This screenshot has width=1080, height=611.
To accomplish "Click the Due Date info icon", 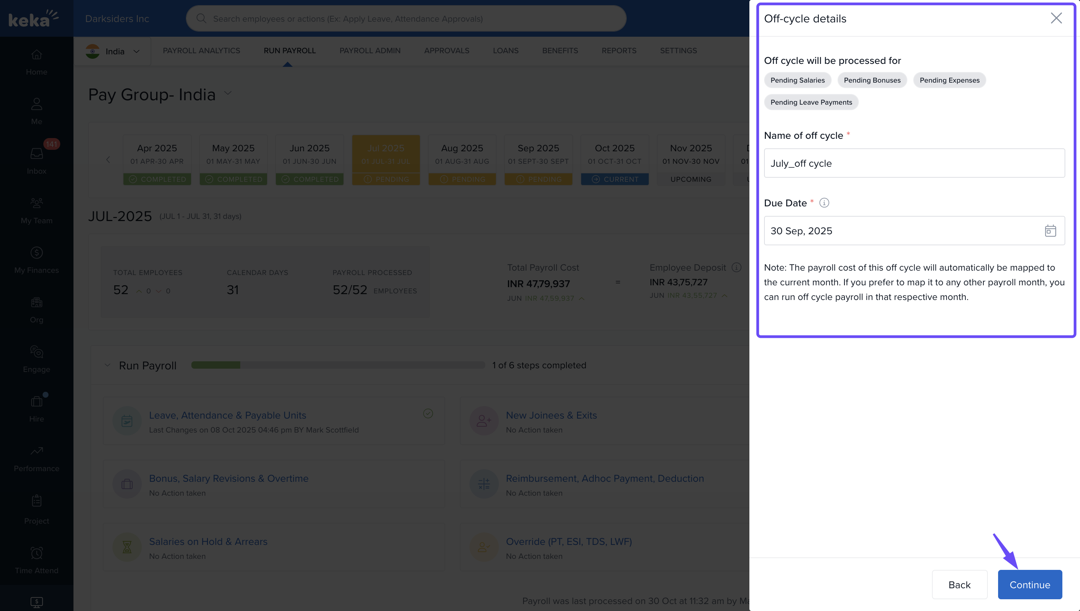I will tap(824, 203).
